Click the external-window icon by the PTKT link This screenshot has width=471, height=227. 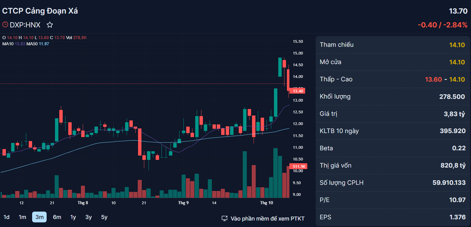point(225,218)
